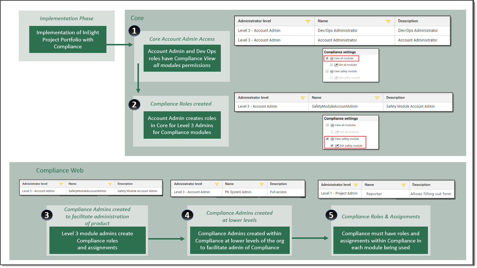Click the Level 1 - Project Admin cell
Screen dimensions: 477x268
coord(339,193)
